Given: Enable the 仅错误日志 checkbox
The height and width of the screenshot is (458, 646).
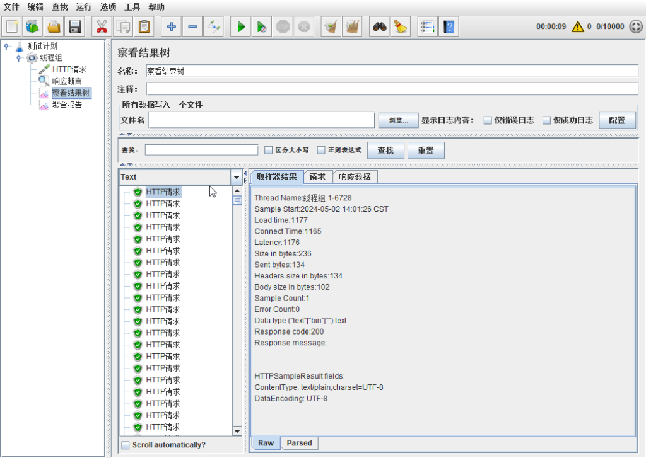Looking at the screenshot, I should [x=488, y=120].
